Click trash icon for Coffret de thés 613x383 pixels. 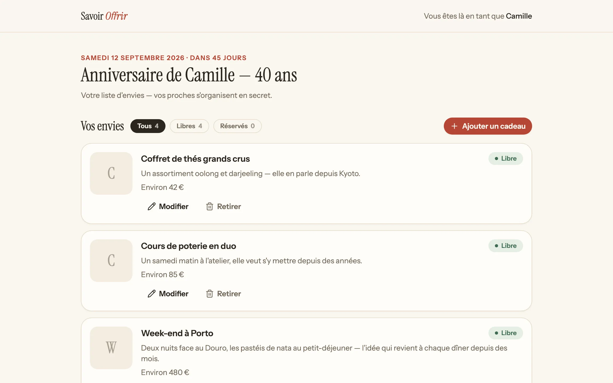click(x=210, y=206)
